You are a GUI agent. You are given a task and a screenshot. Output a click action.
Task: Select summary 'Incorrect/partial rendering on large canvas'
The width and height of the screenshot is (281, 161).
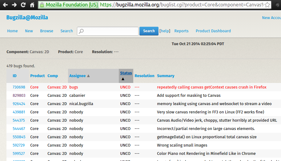point(206,129)
